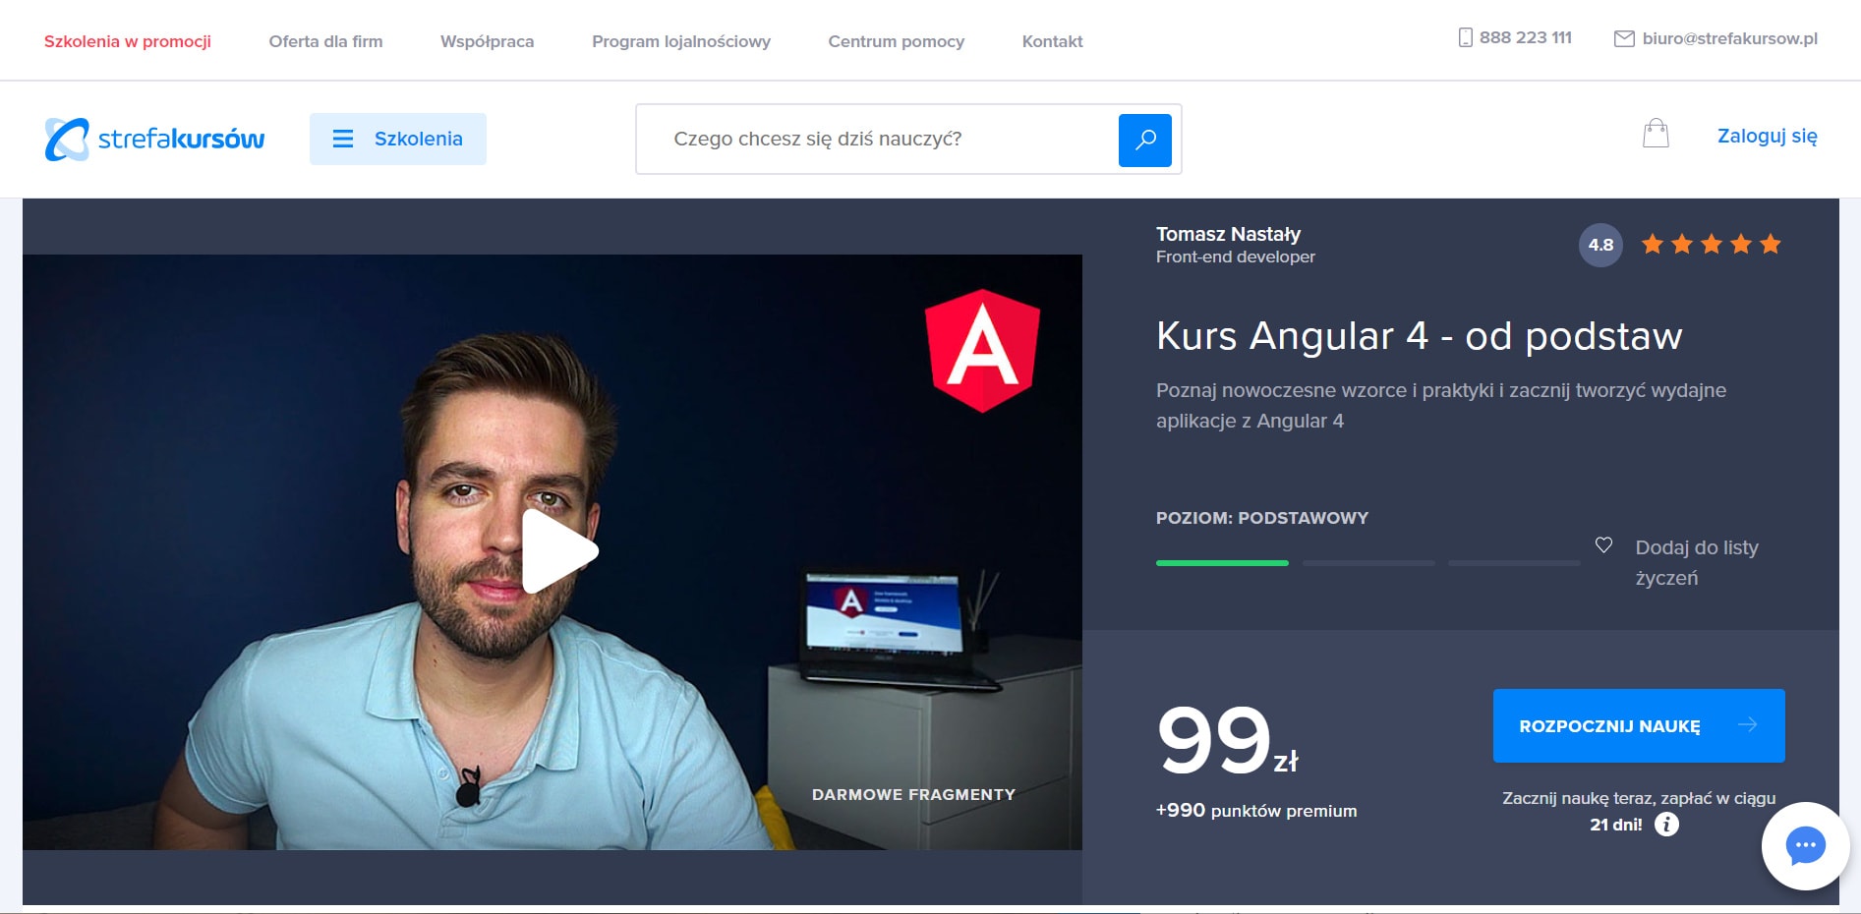Click the 99 zł price
This screenshot has height=914, width=1861.
click(1227, 740)
